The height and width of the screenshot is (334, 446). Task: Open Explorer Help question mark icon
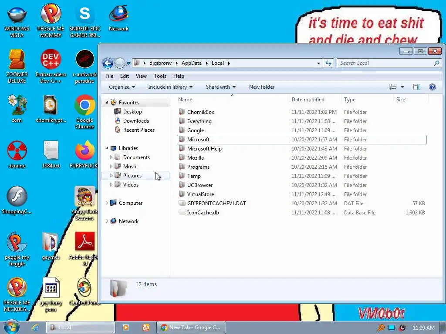432,87
